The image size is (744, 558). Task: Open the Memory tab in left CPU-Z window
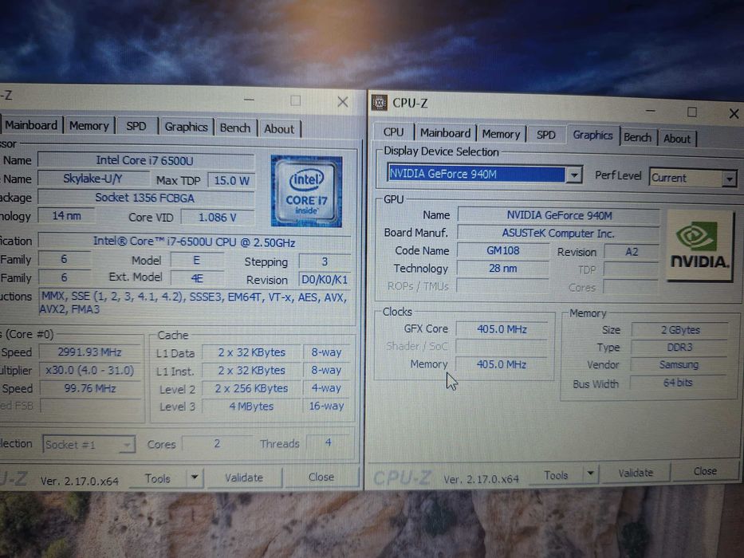point(89,126)
